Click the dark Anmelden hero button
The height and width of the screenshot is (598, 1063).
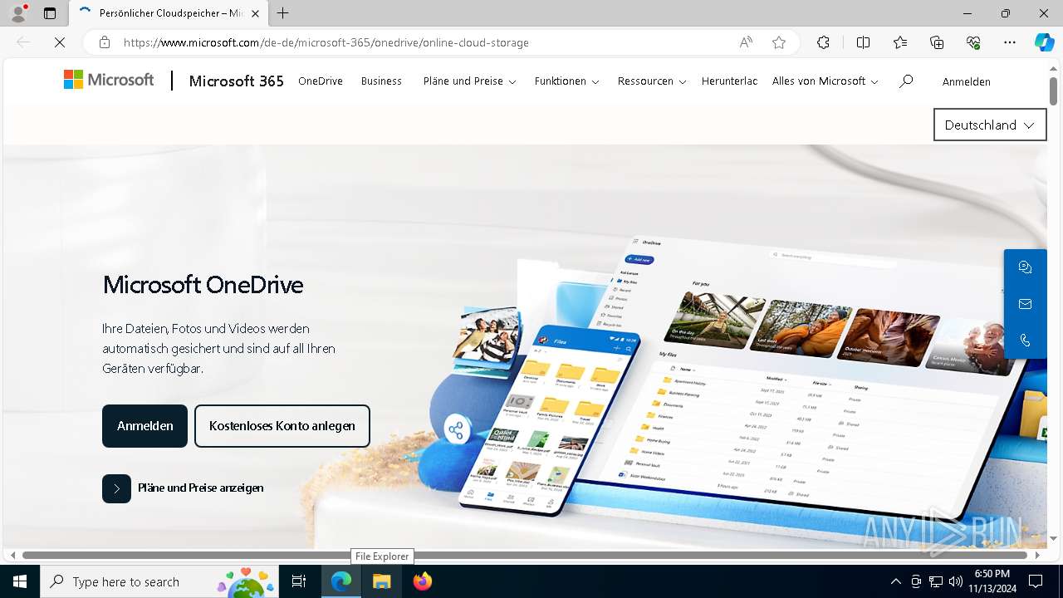tap(145, 426)
